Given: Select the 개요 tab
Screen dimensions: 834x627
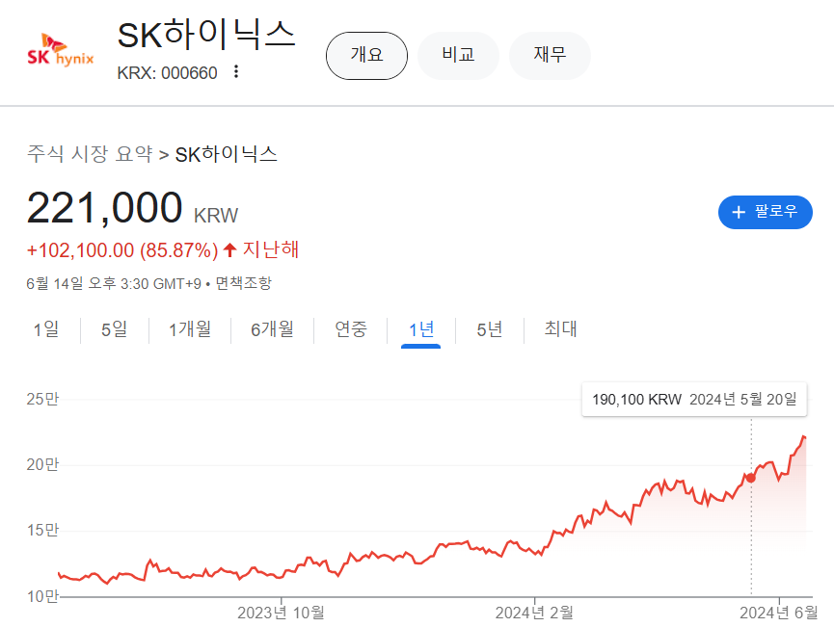Looking at the screenshot, I should click(366, 55).
